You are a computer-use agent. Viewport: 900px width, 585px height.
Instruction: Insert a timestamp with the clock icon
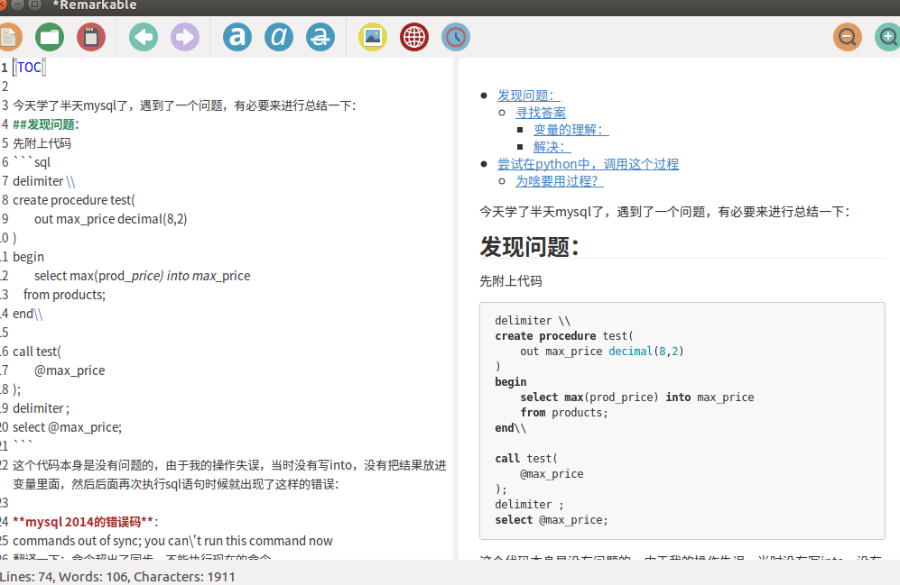pos(456,37)
